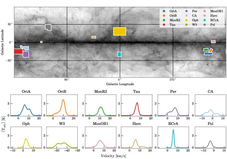Select the tan Herc rectangle on map

coord(94,37)
